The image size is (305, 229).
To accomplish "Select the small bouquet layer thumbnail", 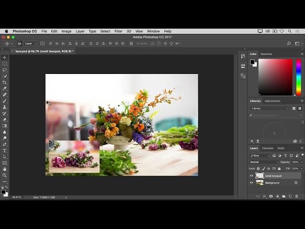I will pos(260,176).
